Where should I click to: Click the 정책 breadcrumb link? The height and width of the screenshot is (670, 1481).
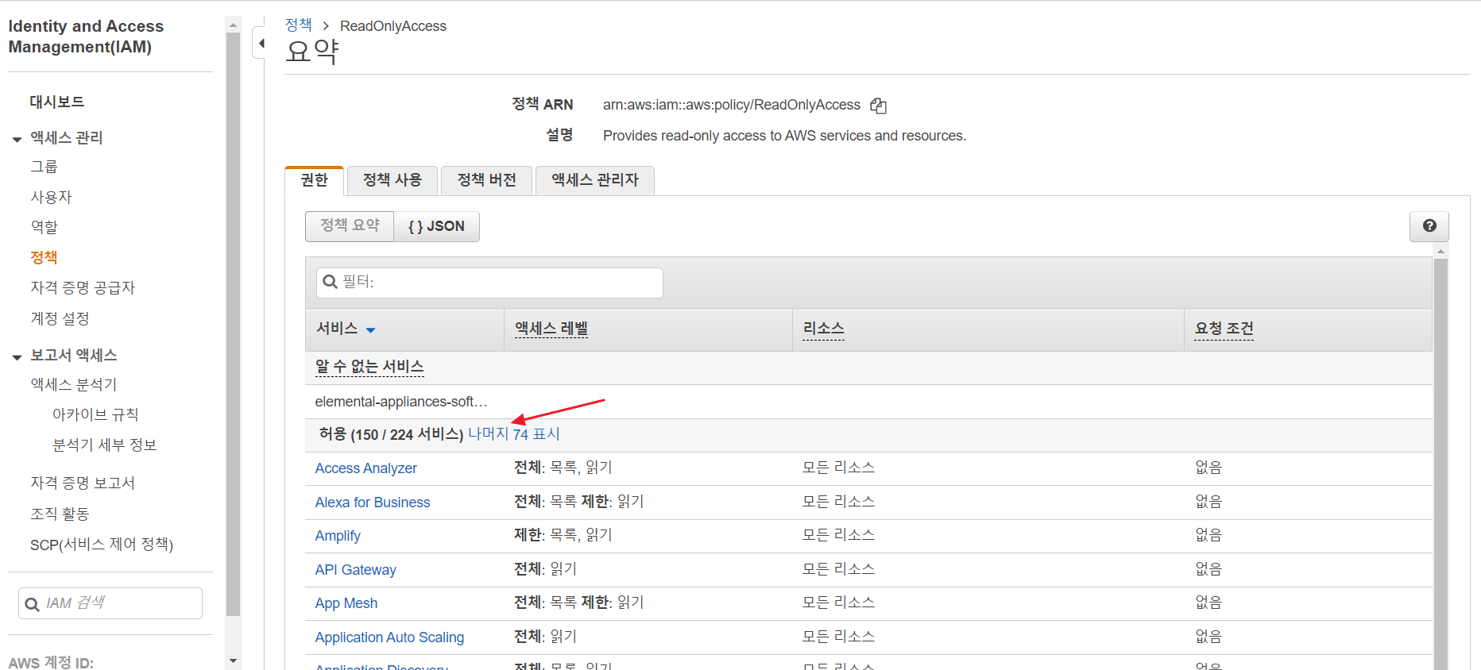(x=299, y=25)
